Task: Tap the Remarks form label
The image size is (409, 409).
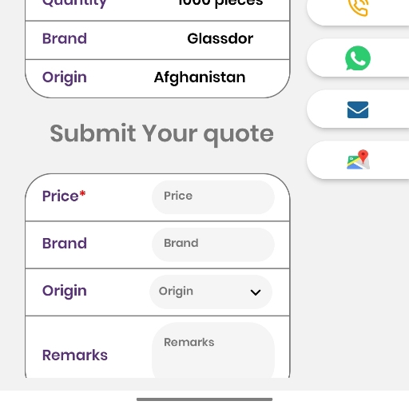Action: tap(75, 355)
